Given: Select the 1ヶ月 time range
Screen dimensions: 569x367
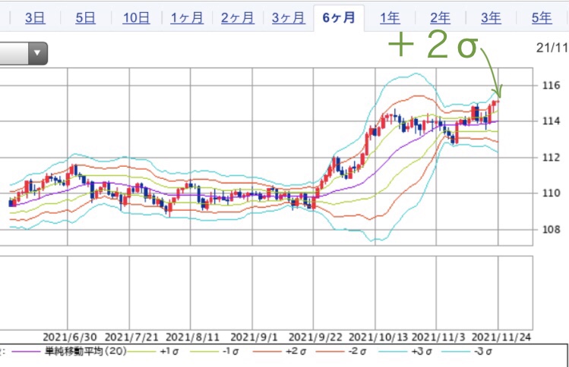Looking at the screenshot, I should [187, 18].
